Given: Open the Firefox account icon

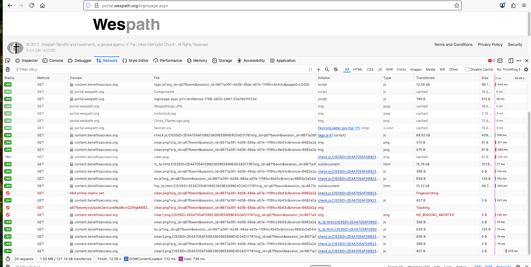Looking at the screenshot, I should tap(502, 5).
